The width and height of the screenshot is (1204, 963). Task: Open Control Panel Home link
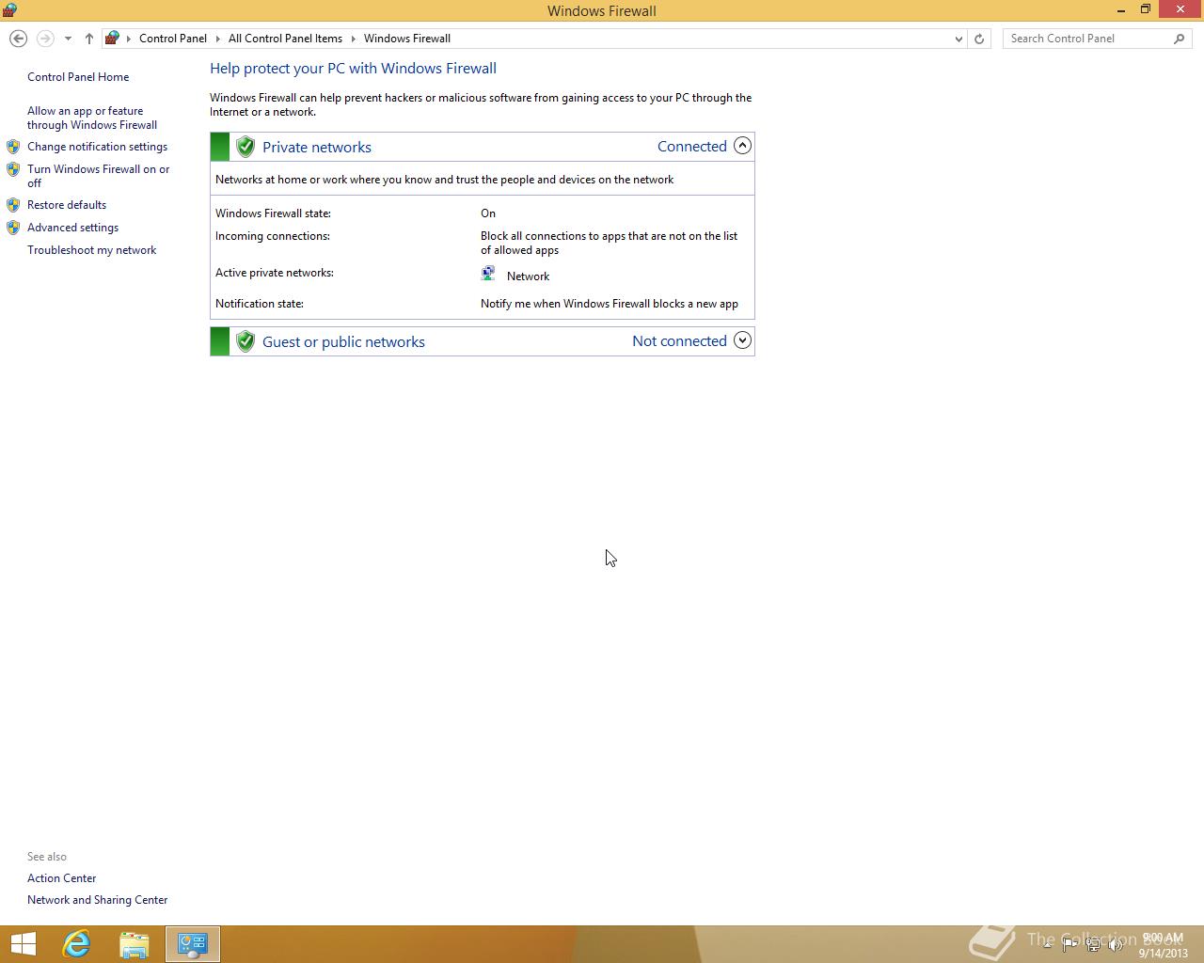pyautogui.click(x=78, y=77)
